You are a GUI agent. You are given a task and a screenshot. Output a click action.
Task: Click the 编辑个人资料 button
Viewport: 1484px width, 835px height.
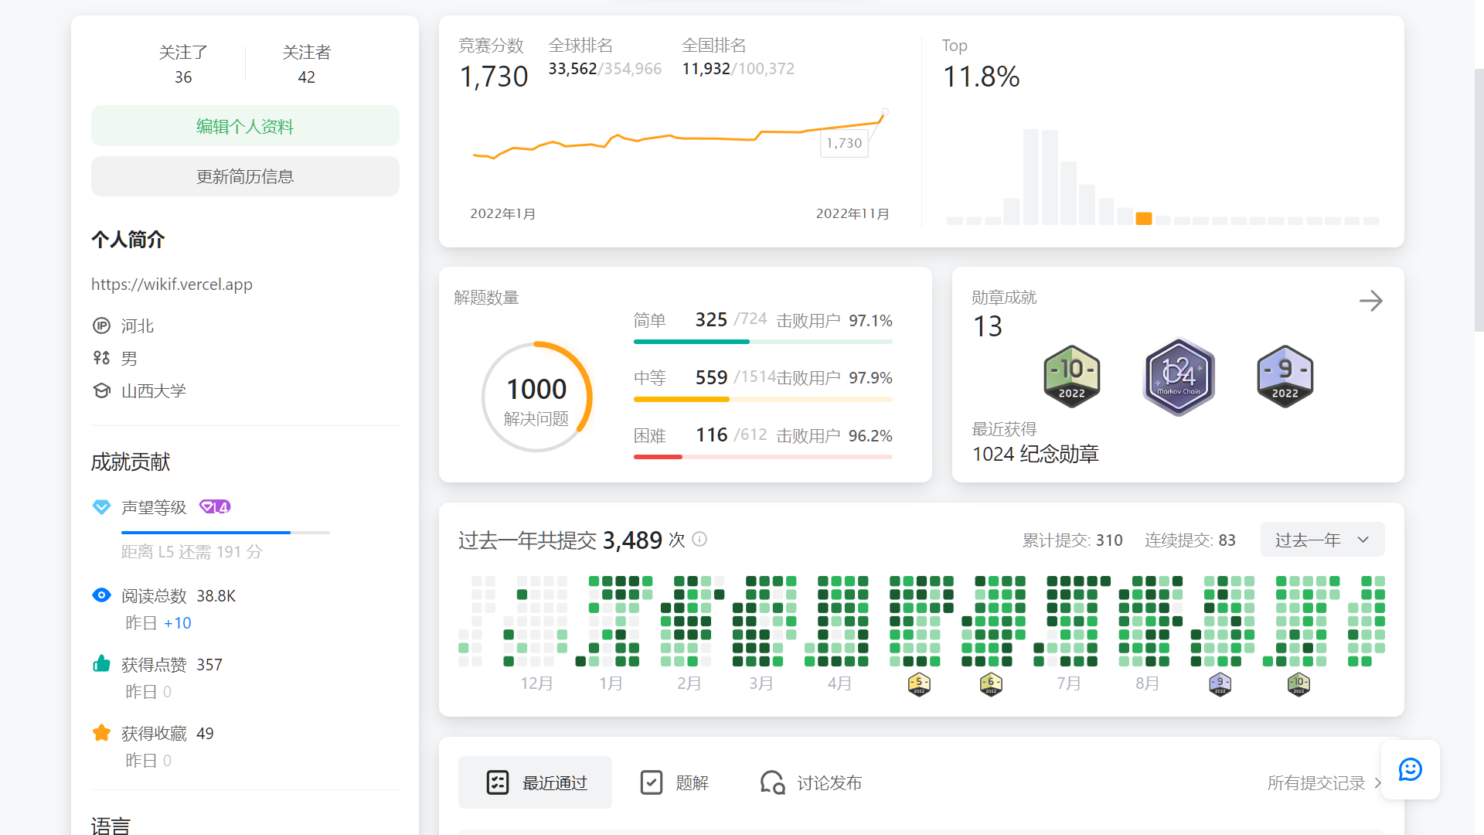(245, 126)
